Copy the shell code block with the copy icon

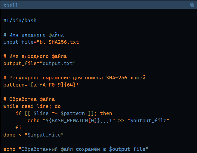click(x=192, y=5)
